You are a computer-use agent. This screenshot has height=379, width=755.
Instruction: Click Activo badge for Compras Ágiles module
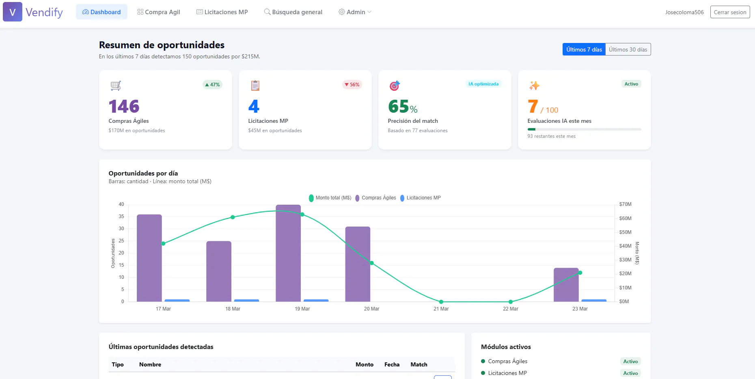coord(630,362)
